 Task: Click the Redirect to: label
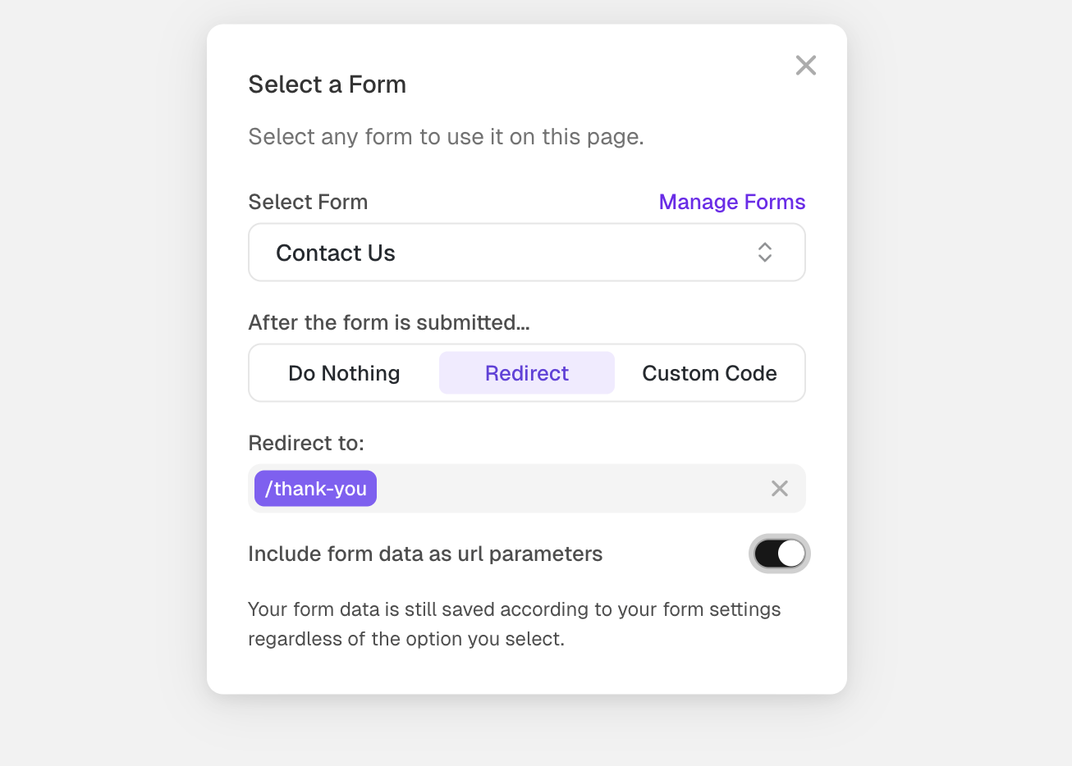coord(306,443)
